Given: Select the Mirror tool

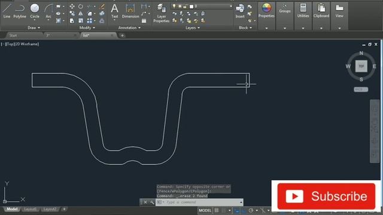Looking at the screenshot, I should (x=81, y=13).
